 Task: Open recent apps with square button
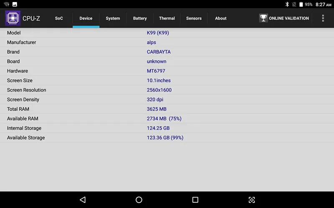coord(195,200)
